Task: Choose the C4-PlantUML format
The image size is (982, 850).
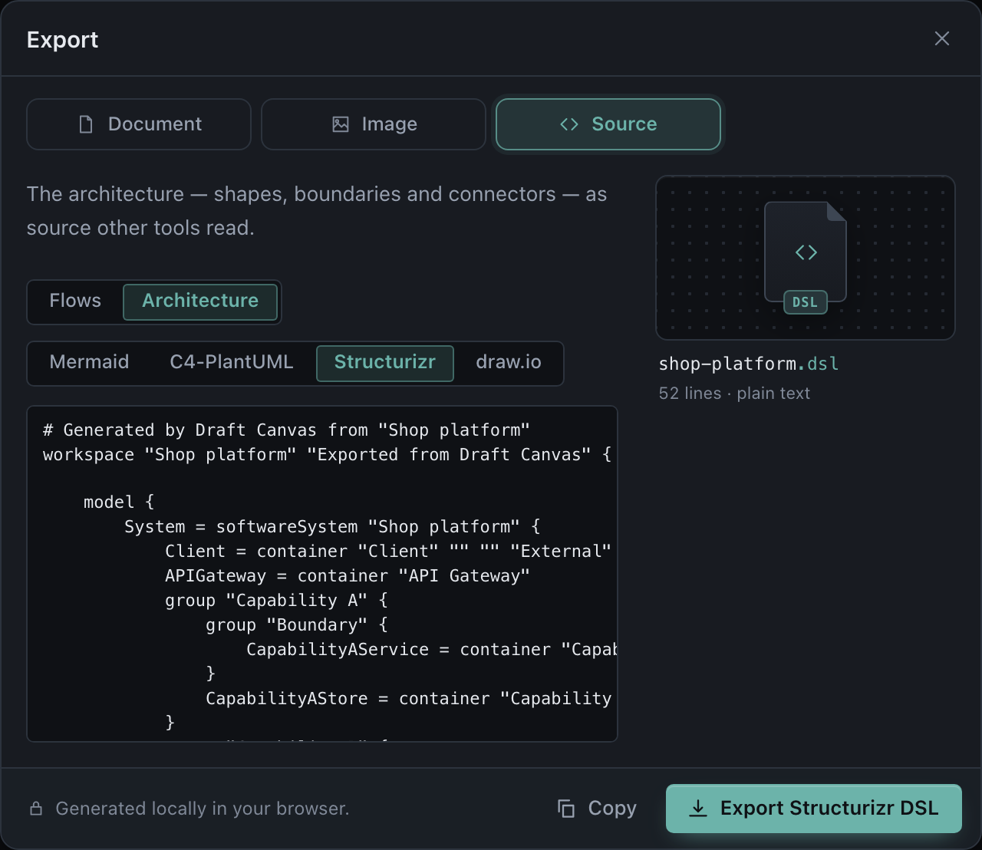Action: coord(232,362)
